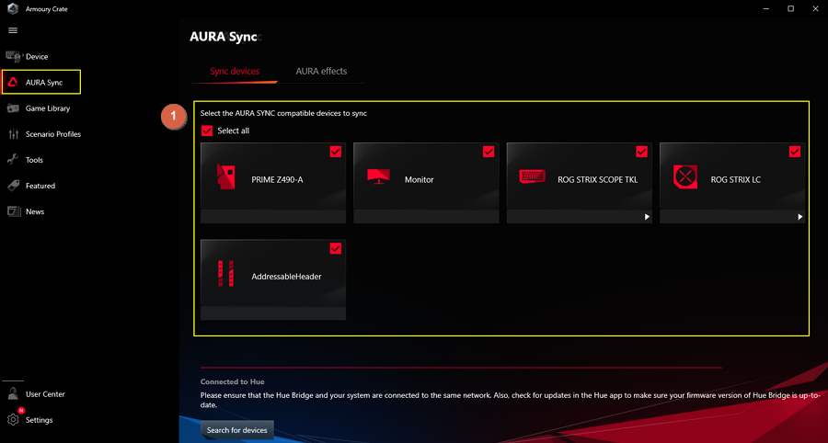This screenshot has width=828, height=443.
Task: Click the Connected to Hue heading
Action: (x=233, y=381)
